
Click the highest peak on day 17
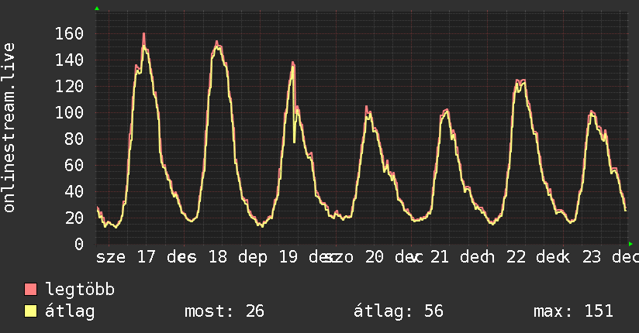tap(144, 35)
